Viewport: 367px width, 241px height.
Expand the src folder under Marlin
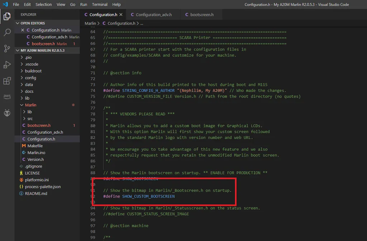point(47,118)
